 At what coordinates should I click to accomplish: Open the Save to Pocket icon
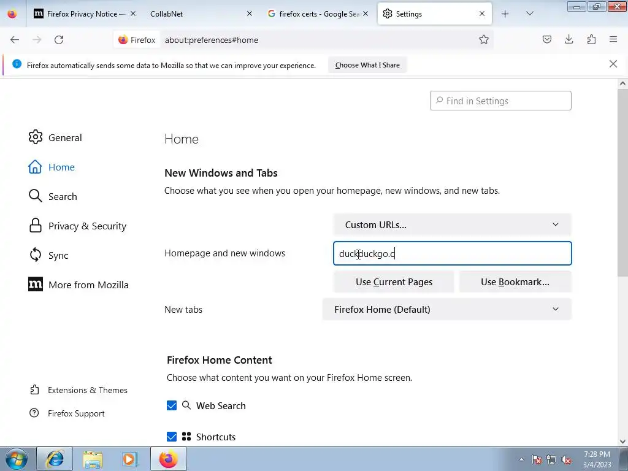[x=547, y=39]
